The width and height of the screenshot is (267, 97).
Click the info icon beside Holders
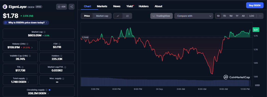tap(61, 56)
